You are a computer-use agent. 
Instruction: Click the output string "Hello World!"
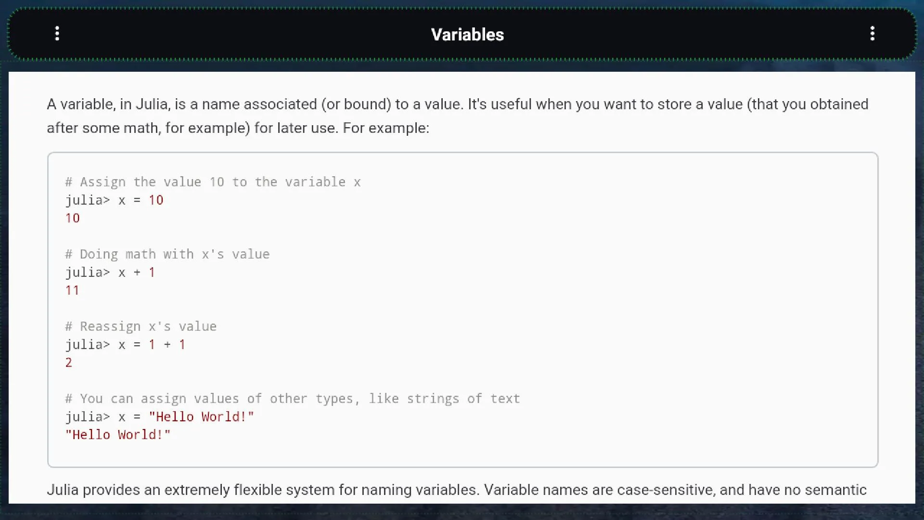click(x=118, y=435)
